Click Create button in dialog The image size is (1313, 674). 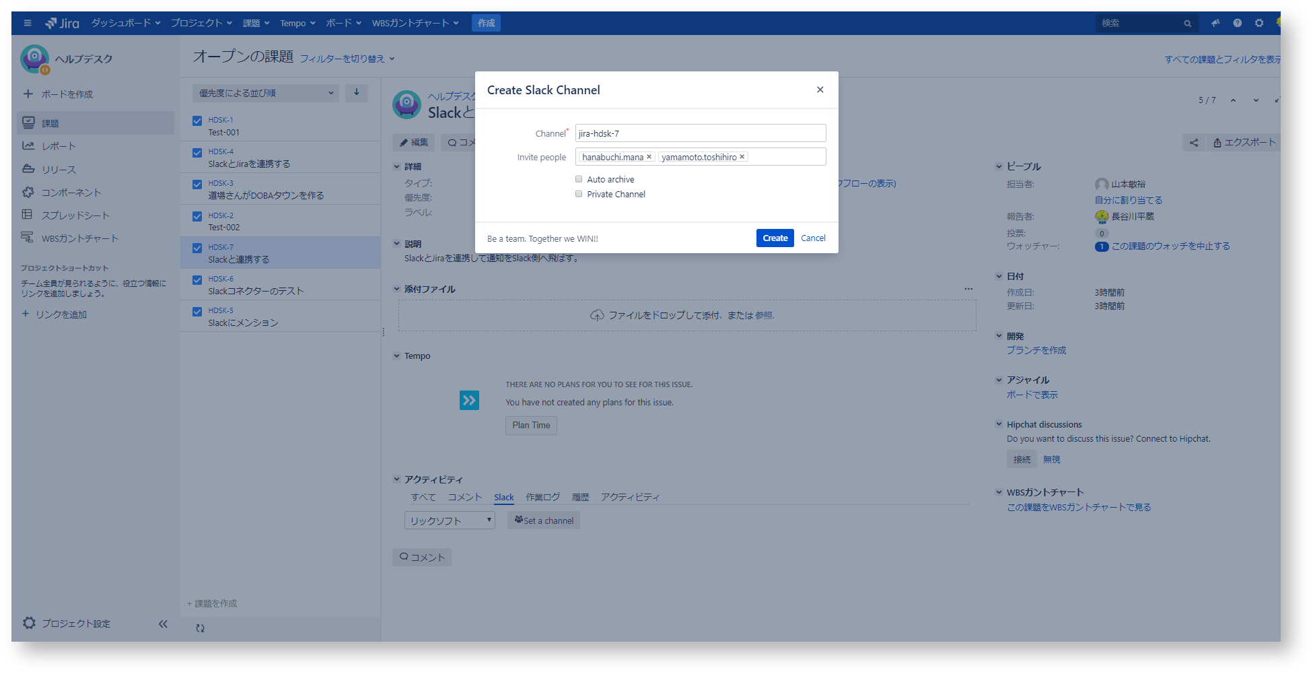coord(775,238)
